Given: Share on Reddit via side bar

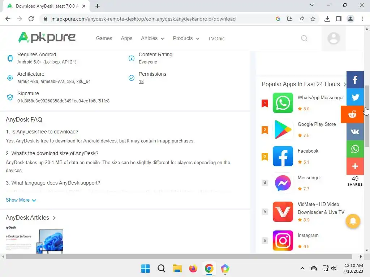Looking at the screenshot, I should [x=352, y=114].
